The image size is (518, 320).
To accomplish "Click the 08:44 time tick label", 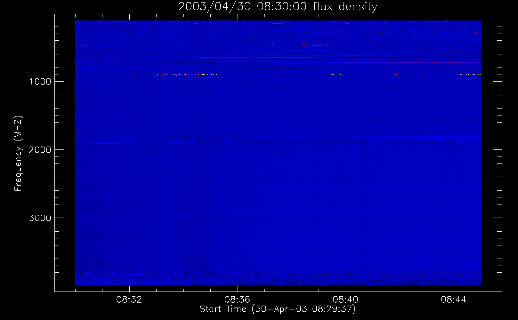I will [x=454, y=300].
